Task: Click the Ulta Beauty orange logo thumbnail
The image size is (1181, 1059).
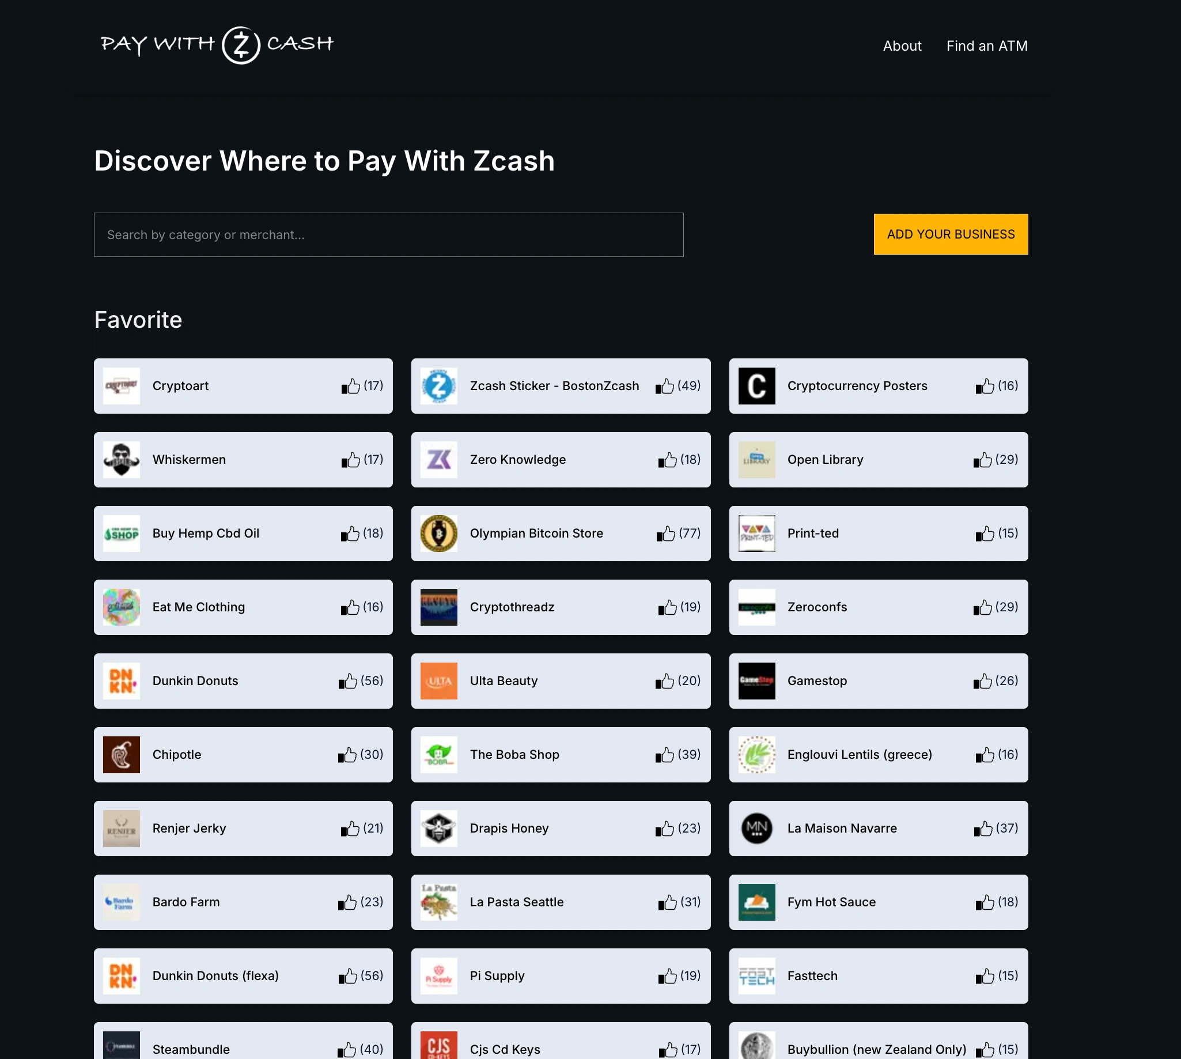Action: (438, 682)
